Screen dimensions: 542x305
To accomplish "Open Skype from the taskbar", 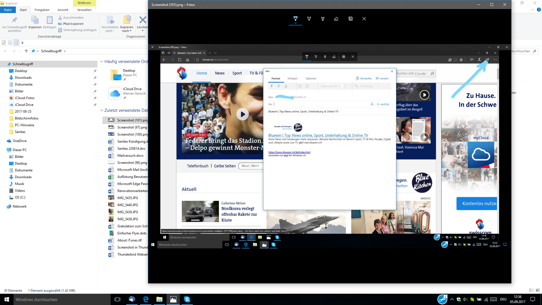I will 187,299.
